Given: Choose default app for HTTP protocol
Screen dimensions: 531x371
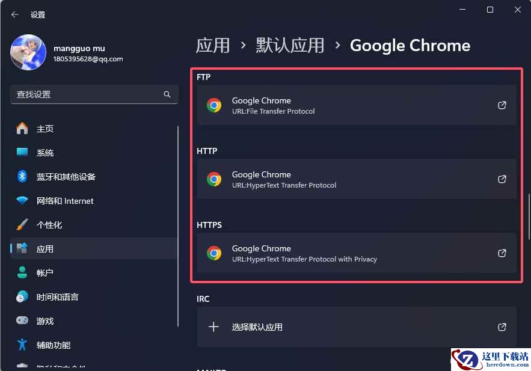Looking at the screenshot, I should (357, 179).
